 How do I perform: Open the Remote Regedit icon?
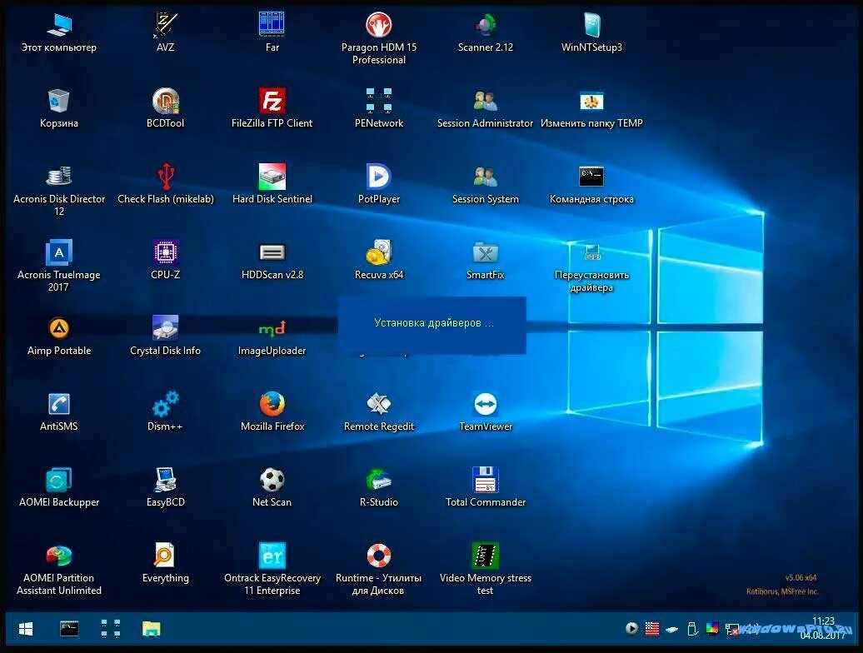point(379,411)
